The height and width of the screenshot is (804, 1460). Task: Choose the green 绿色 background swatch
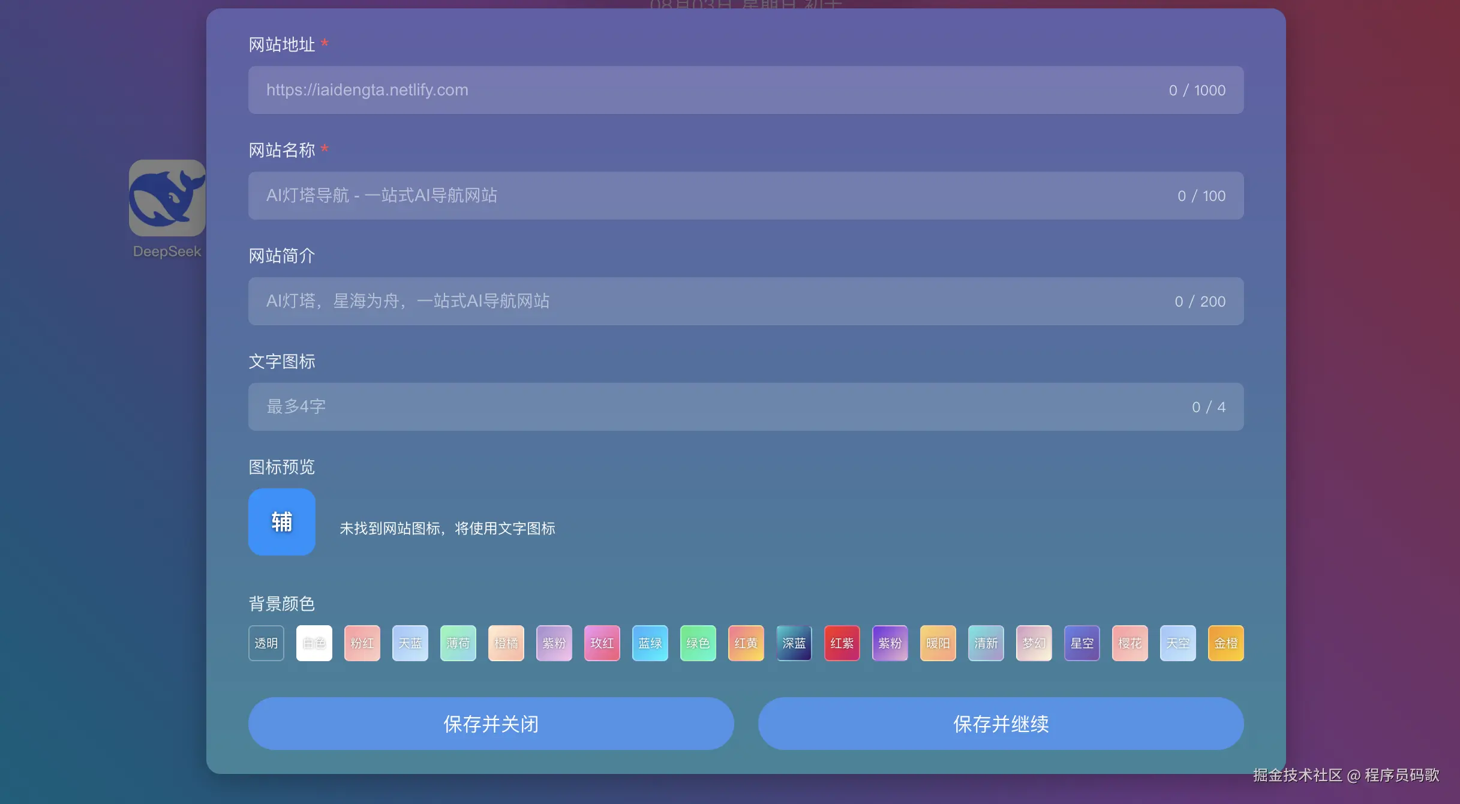coord(698,643)
